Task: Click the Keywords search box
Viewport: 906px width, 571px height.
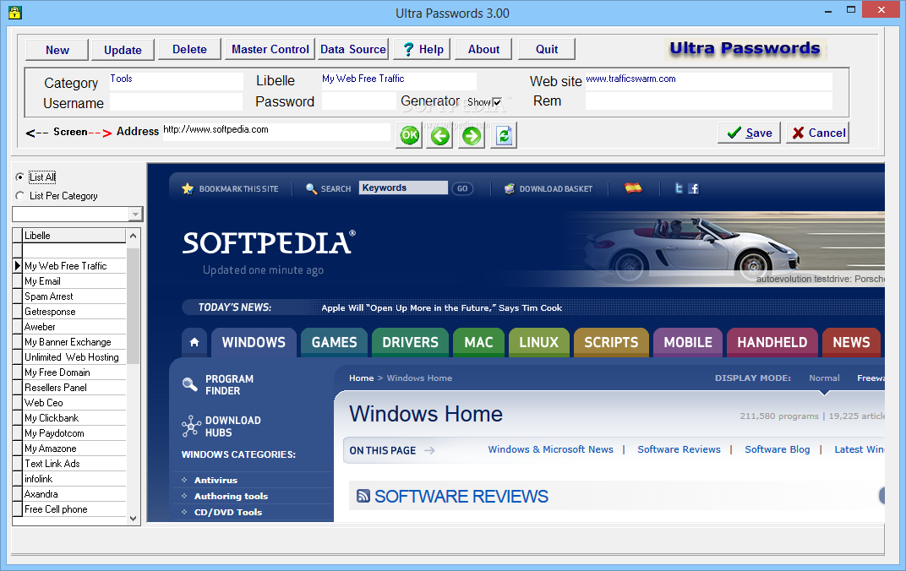Action: tap(403, 188)
